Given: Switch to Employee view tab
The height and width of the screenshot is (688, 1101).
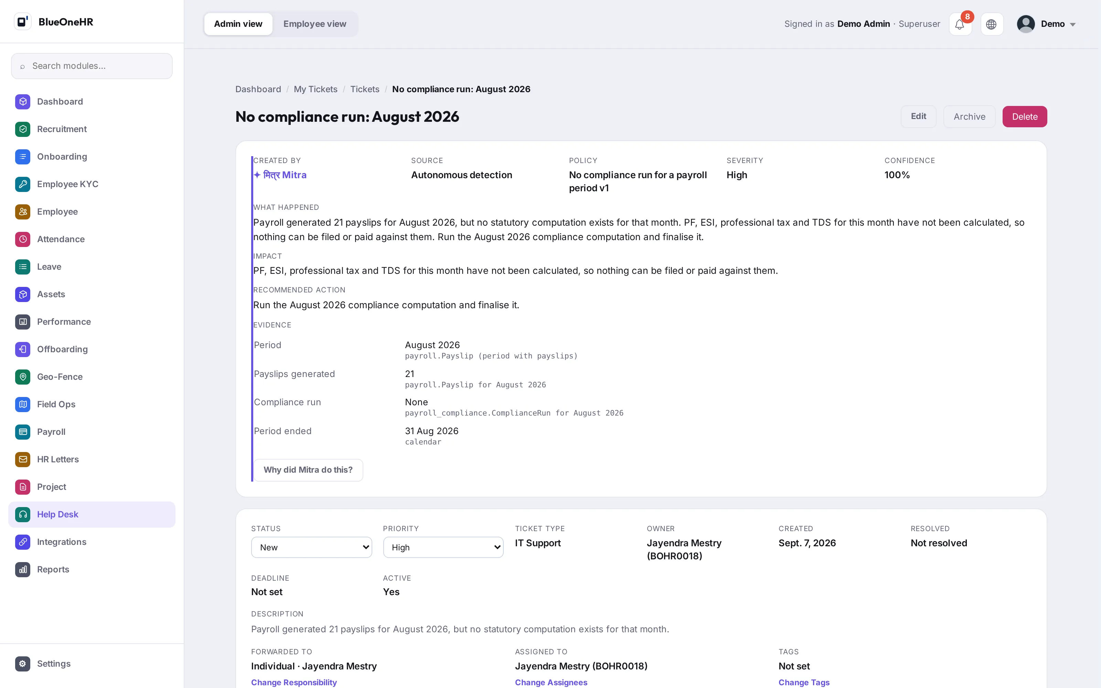Looking at the screenshot, I should click(x=315, y=24).
